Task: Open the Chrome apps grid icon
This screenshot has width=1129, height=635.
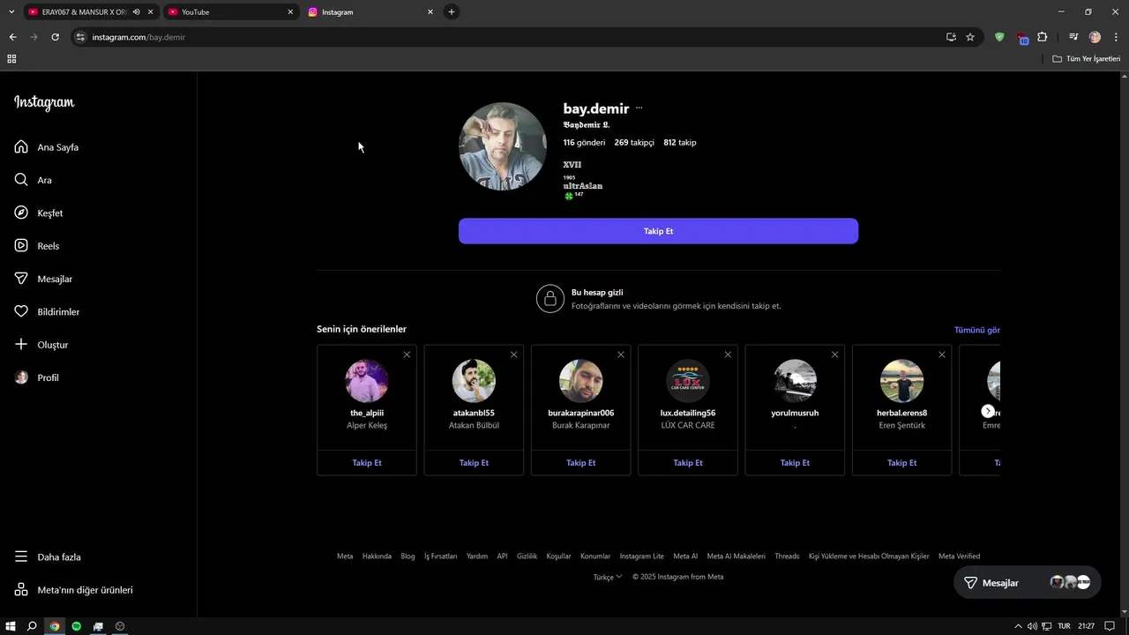Action: (x=11, y=59)
